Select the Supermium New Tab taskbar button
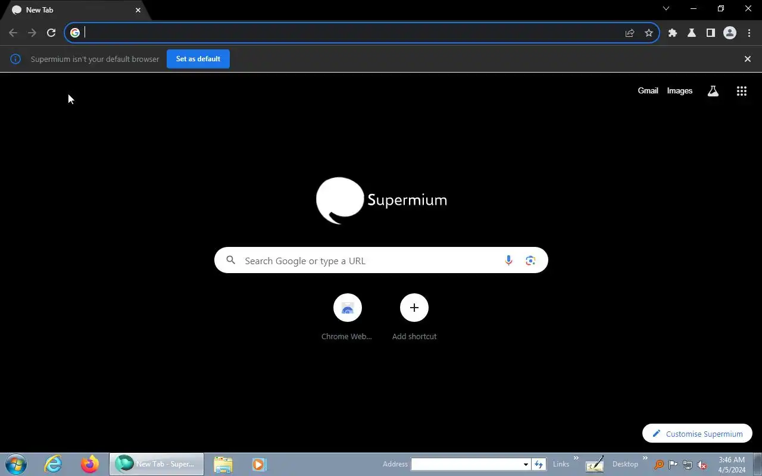 pyautogui.click(x=157, y=464)
